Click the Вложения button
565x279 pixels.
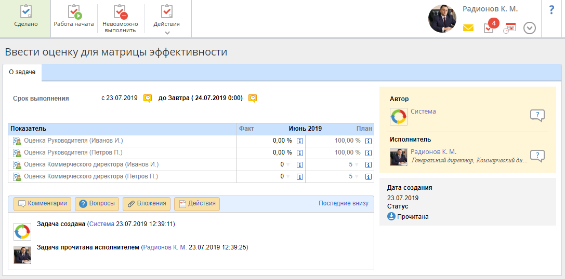pyautogui.click(x=147, y=204)
